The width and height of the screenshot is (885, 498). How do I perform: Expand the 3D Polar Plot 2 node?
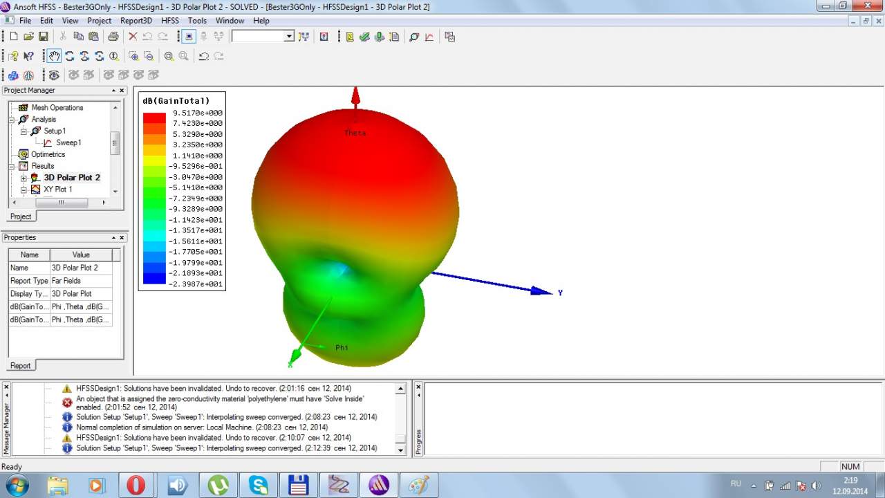(24, 178)
